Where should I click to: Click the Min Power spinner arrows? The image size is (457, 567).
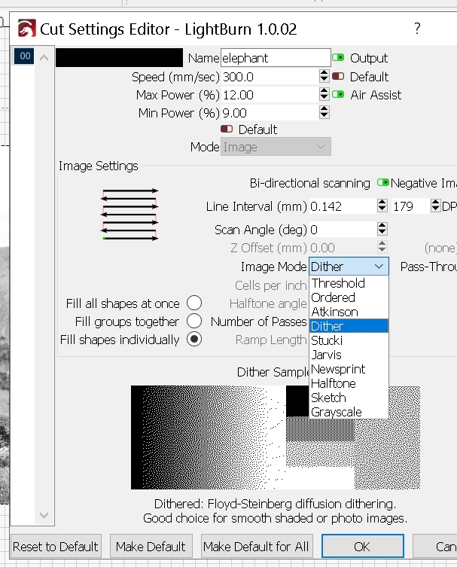click(324, 112)
